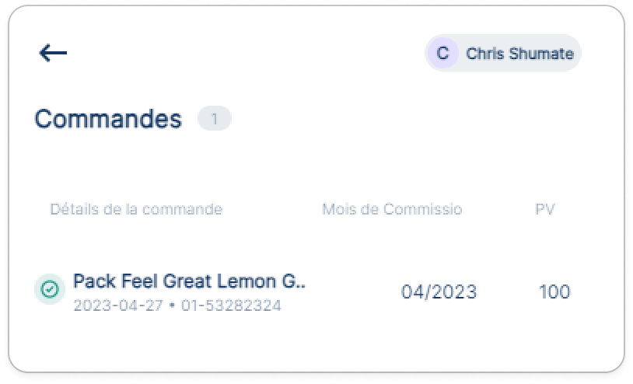Click the order date 2023-04-27
Viewport: 633px width, 384px height.
point(118,305)
